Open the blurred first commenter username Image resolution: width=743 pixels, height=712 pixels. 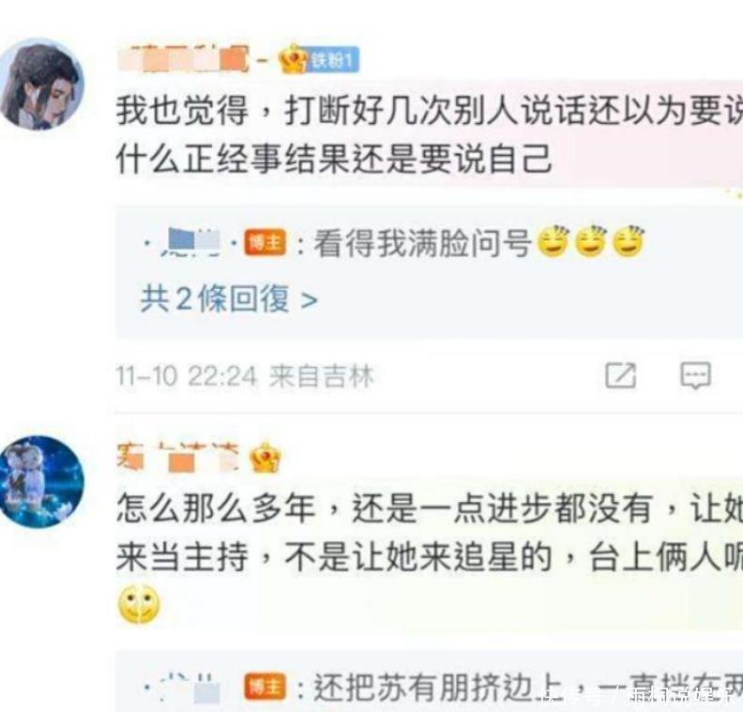183,59
